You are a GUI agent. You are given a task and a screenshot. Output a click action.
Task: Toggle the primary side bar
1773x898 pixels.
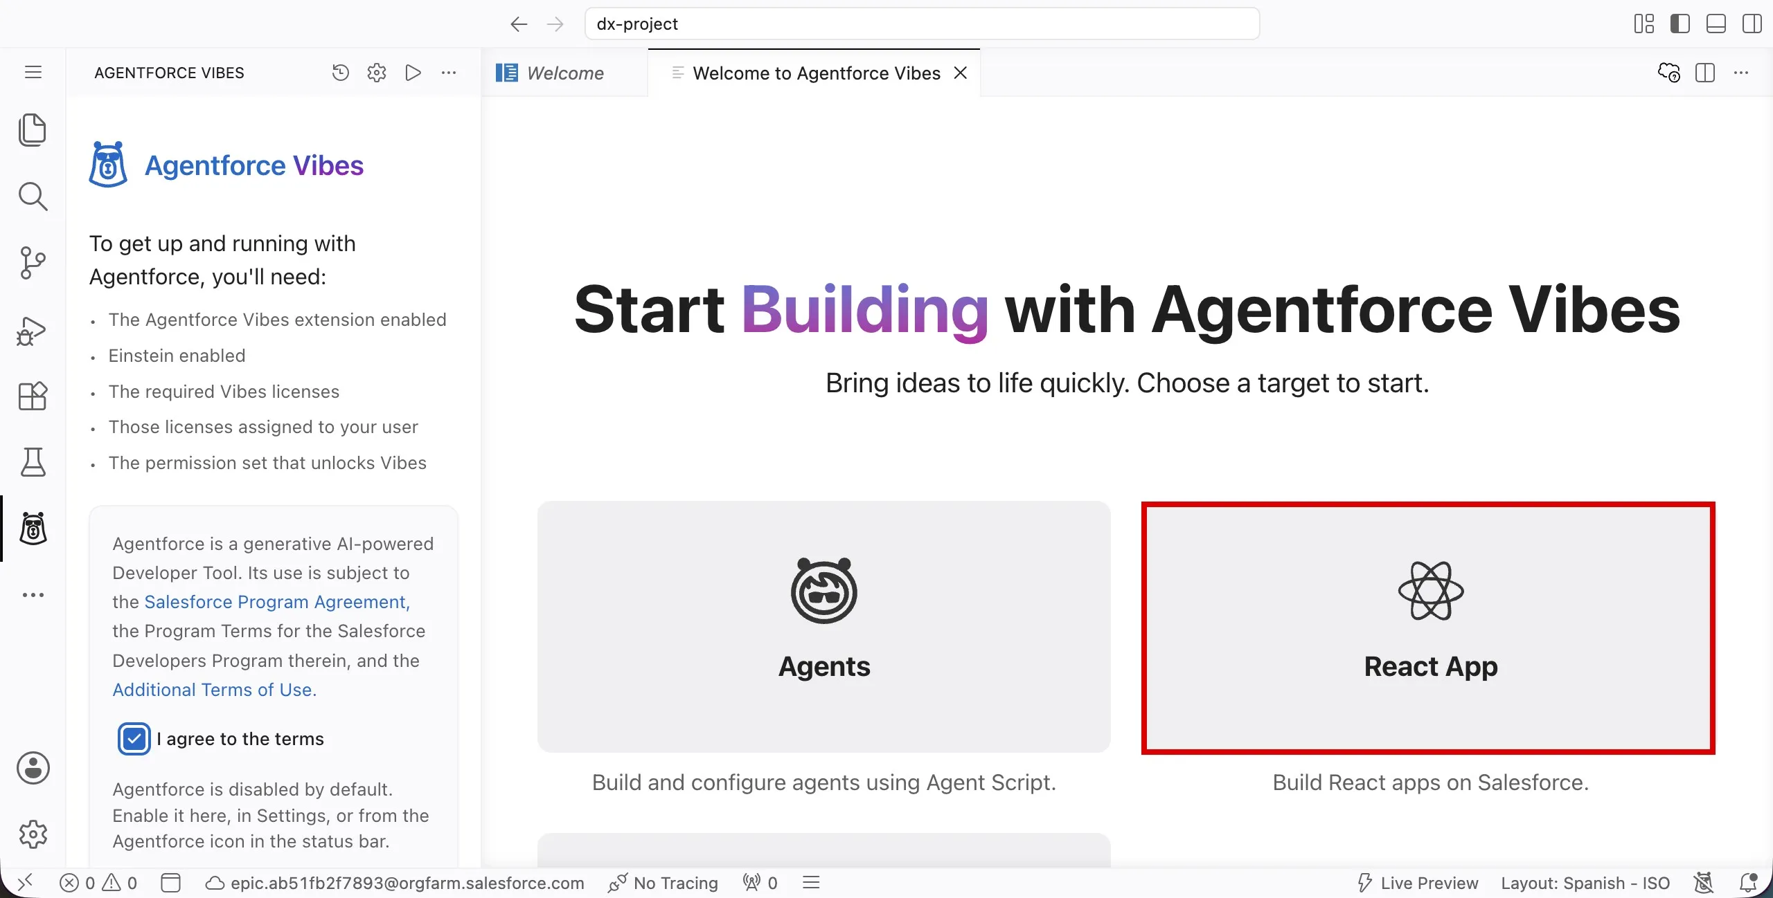coord(1680,24)
